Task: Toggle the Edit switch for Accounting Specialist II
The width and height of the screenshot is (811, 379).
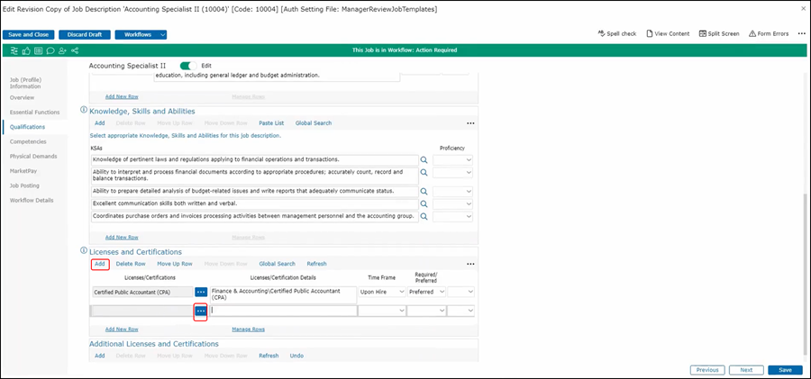Action: pyautogui.click(x=188, y=66)
